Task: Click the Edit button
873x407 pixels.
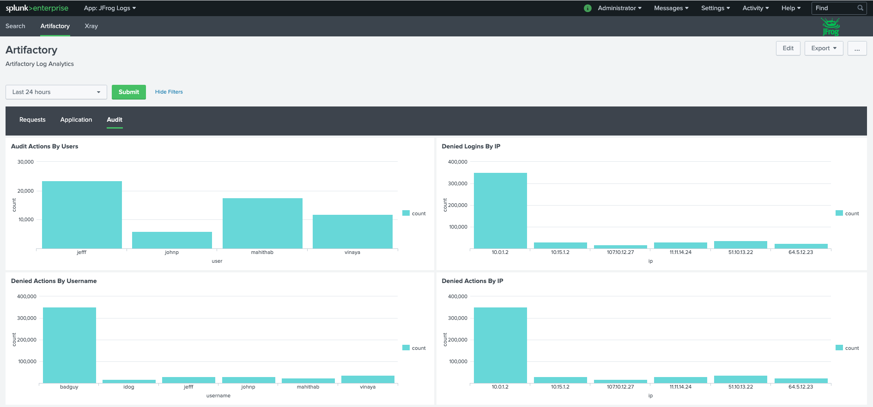Action: [788, 48]
